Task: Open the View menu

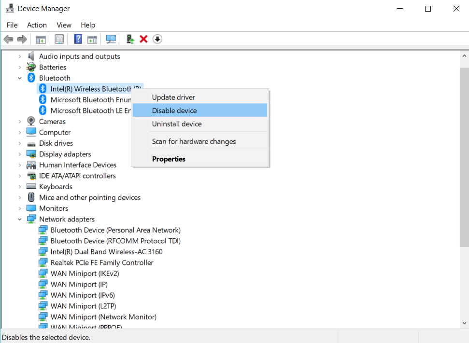Action: (64, 25)
